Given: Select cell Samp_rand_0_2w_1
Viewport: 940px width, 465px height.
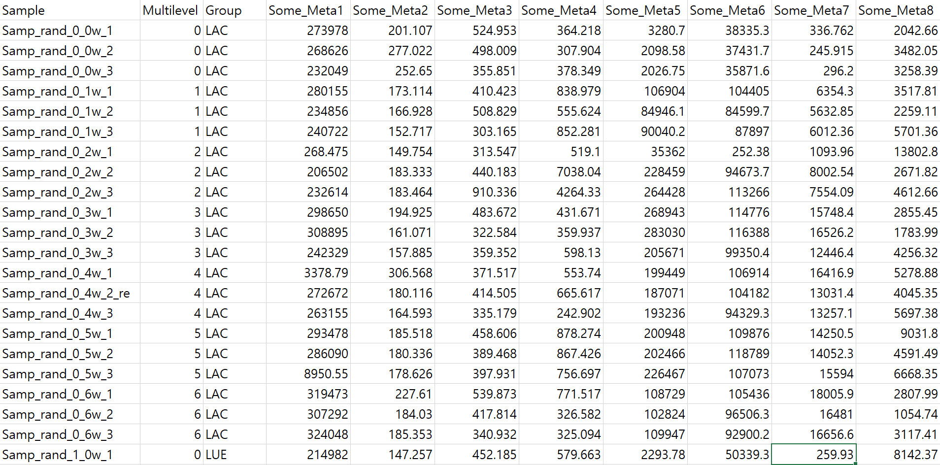Looking at the screenshot, I should coord(70,152).
